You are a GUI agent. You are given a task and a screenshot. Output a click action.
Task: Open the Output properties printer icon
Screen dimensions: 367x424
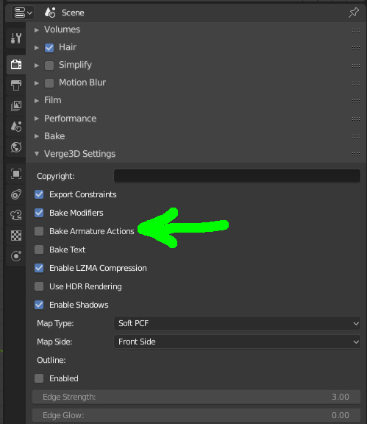pos(16,85)
